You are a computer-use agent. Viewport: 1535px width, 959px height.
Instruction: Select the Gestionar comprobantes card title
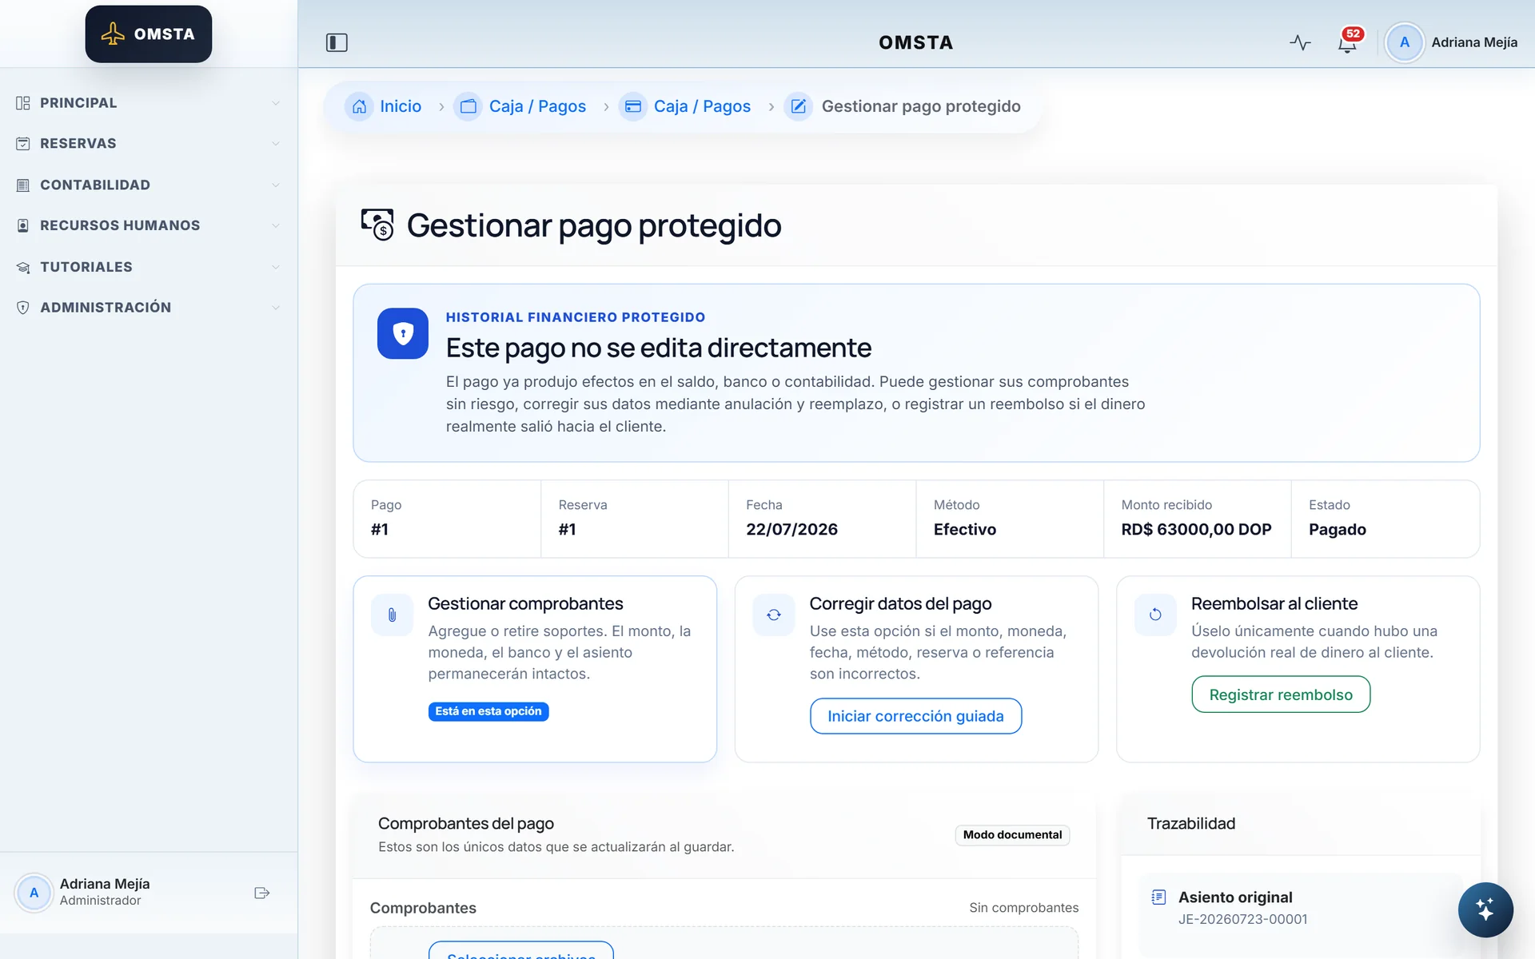tap(525, 603)
